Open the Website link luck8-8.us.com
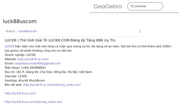Viewport: 179px width, 107px height. coord(33,59)
